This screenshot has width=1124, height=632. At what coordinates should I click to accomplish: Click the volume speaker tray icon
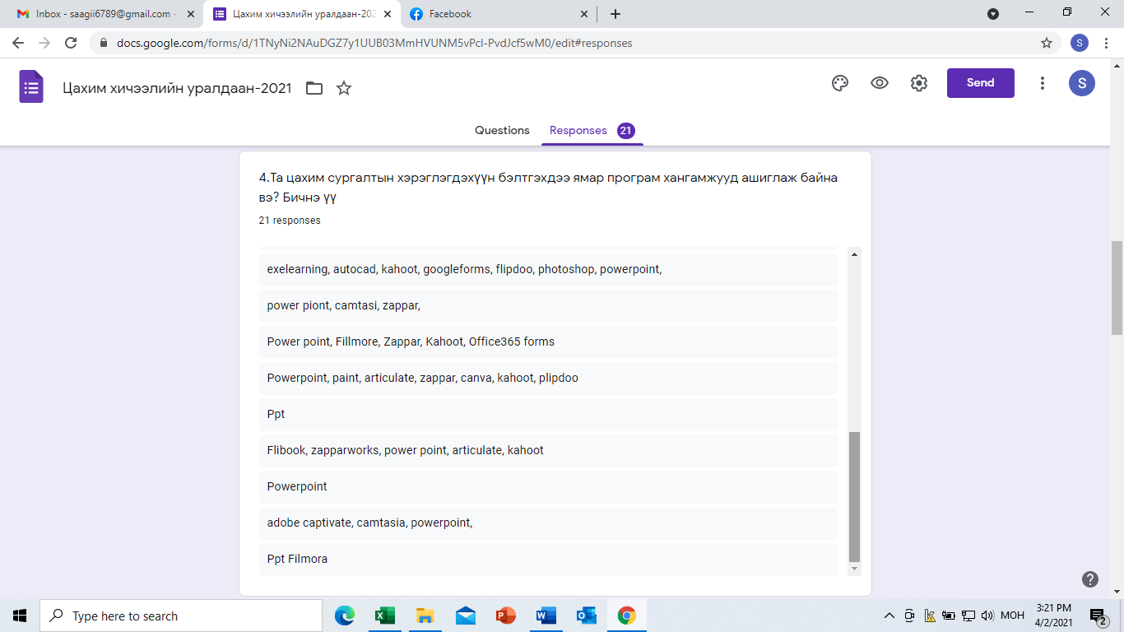pyautogui.click(x=987, y=616)
